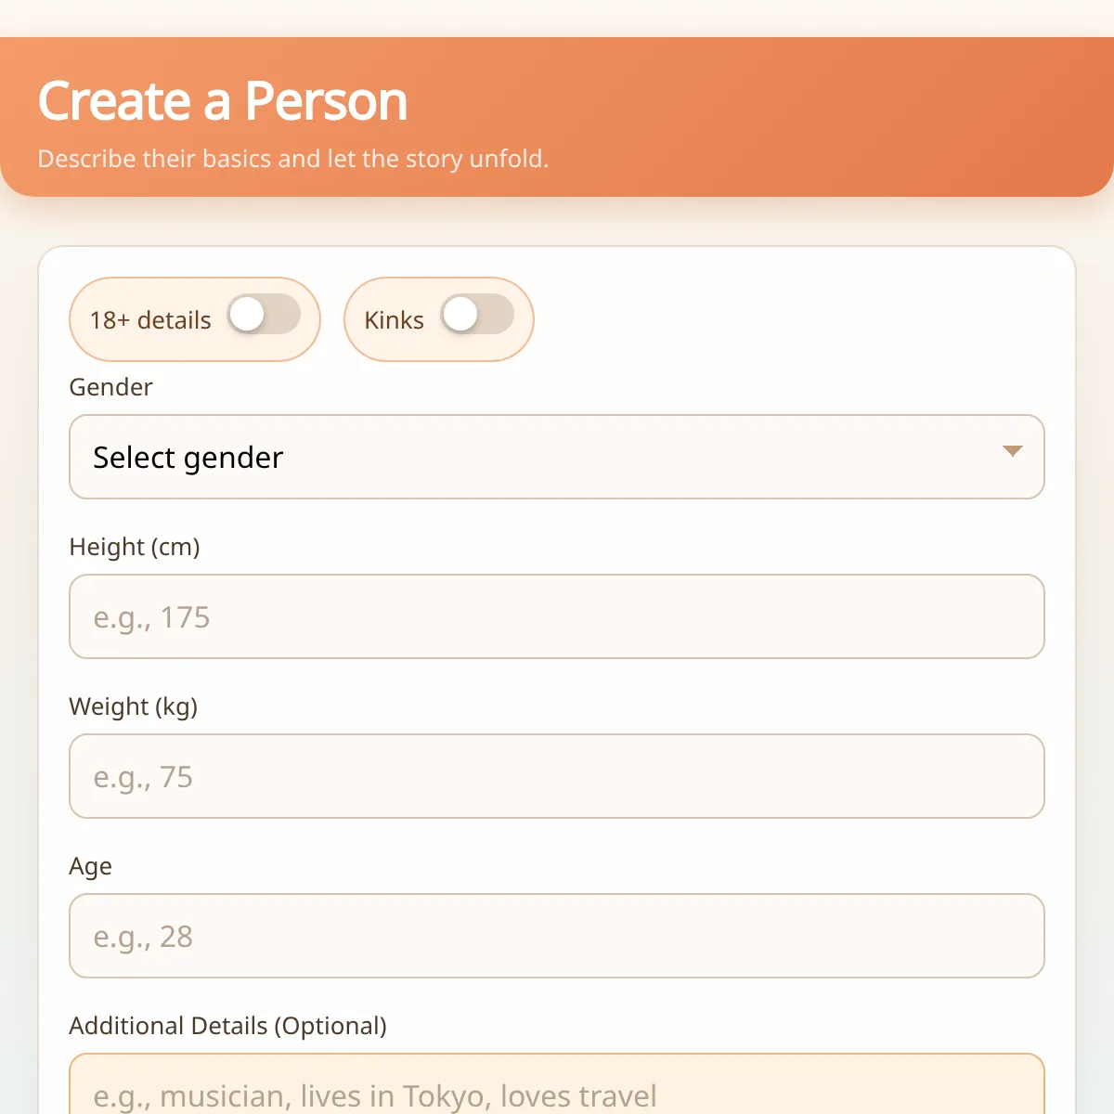Turn on the Kinks toggle switch
The image size is (1114, 1114).
tap(477, 315)
